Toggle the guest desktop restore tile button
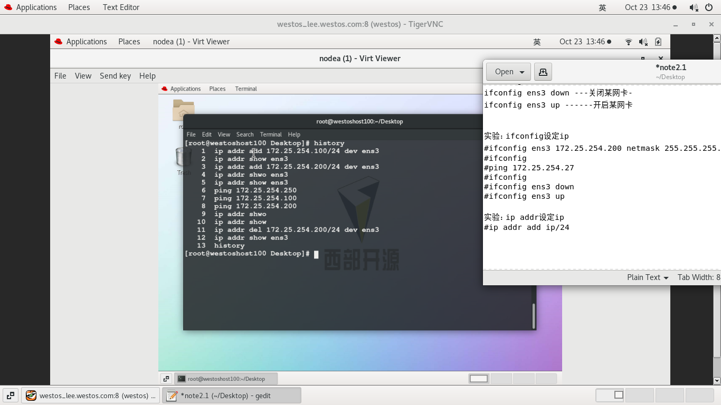This screenshot has width=721, height=405. (166, 378)
